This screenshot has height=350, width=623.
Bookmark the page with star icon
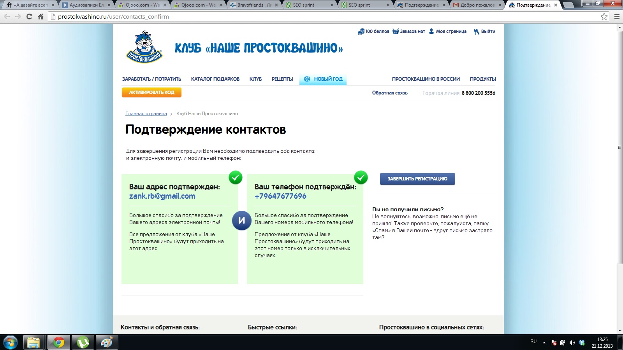[x=604, y=17]
